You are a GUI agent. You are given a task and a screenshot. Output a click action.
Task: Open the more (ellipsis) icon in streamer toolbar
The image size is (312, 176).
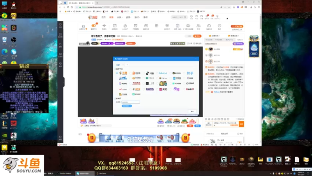tap(220, 25)
